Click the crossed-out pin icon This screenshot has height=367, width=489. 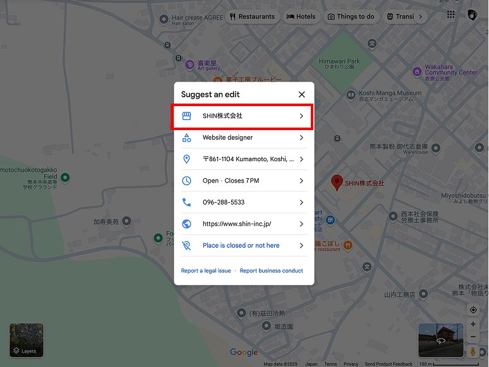(x=186, y=245)
